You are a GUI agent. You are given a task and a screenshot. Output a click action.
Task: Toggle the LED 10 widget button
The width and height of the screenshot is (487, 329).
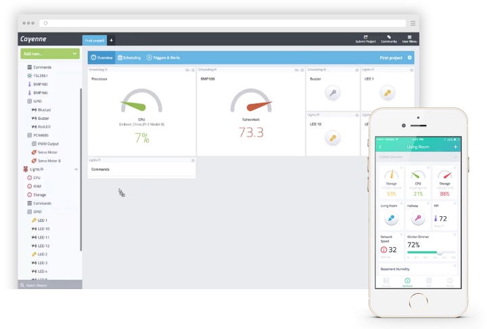[333, 138]
